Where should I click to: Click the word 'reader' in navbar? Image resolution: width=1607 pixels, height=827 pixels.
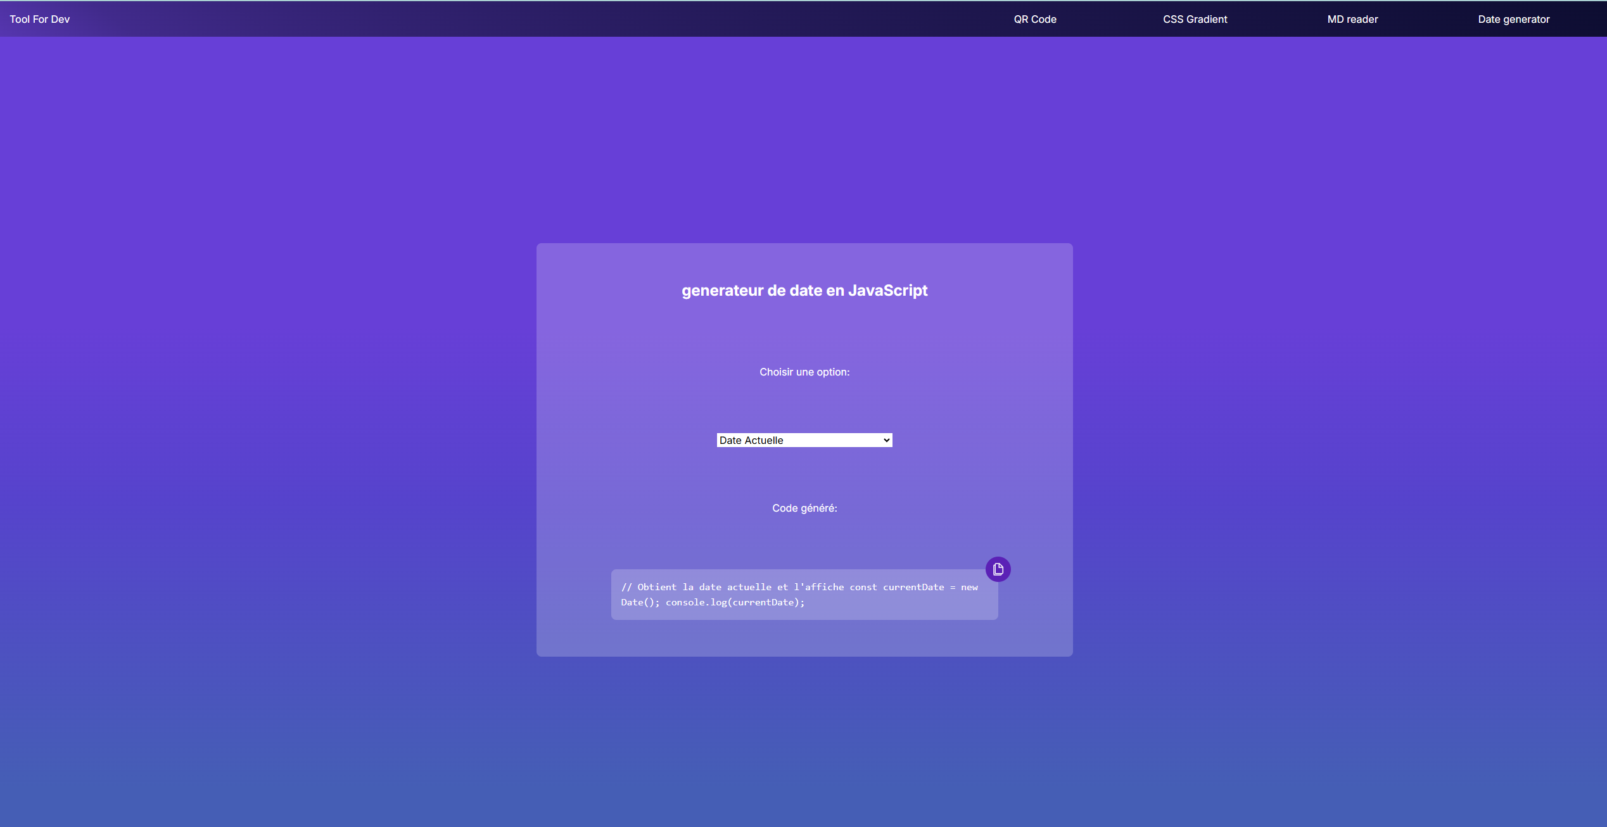point(1362,19)
